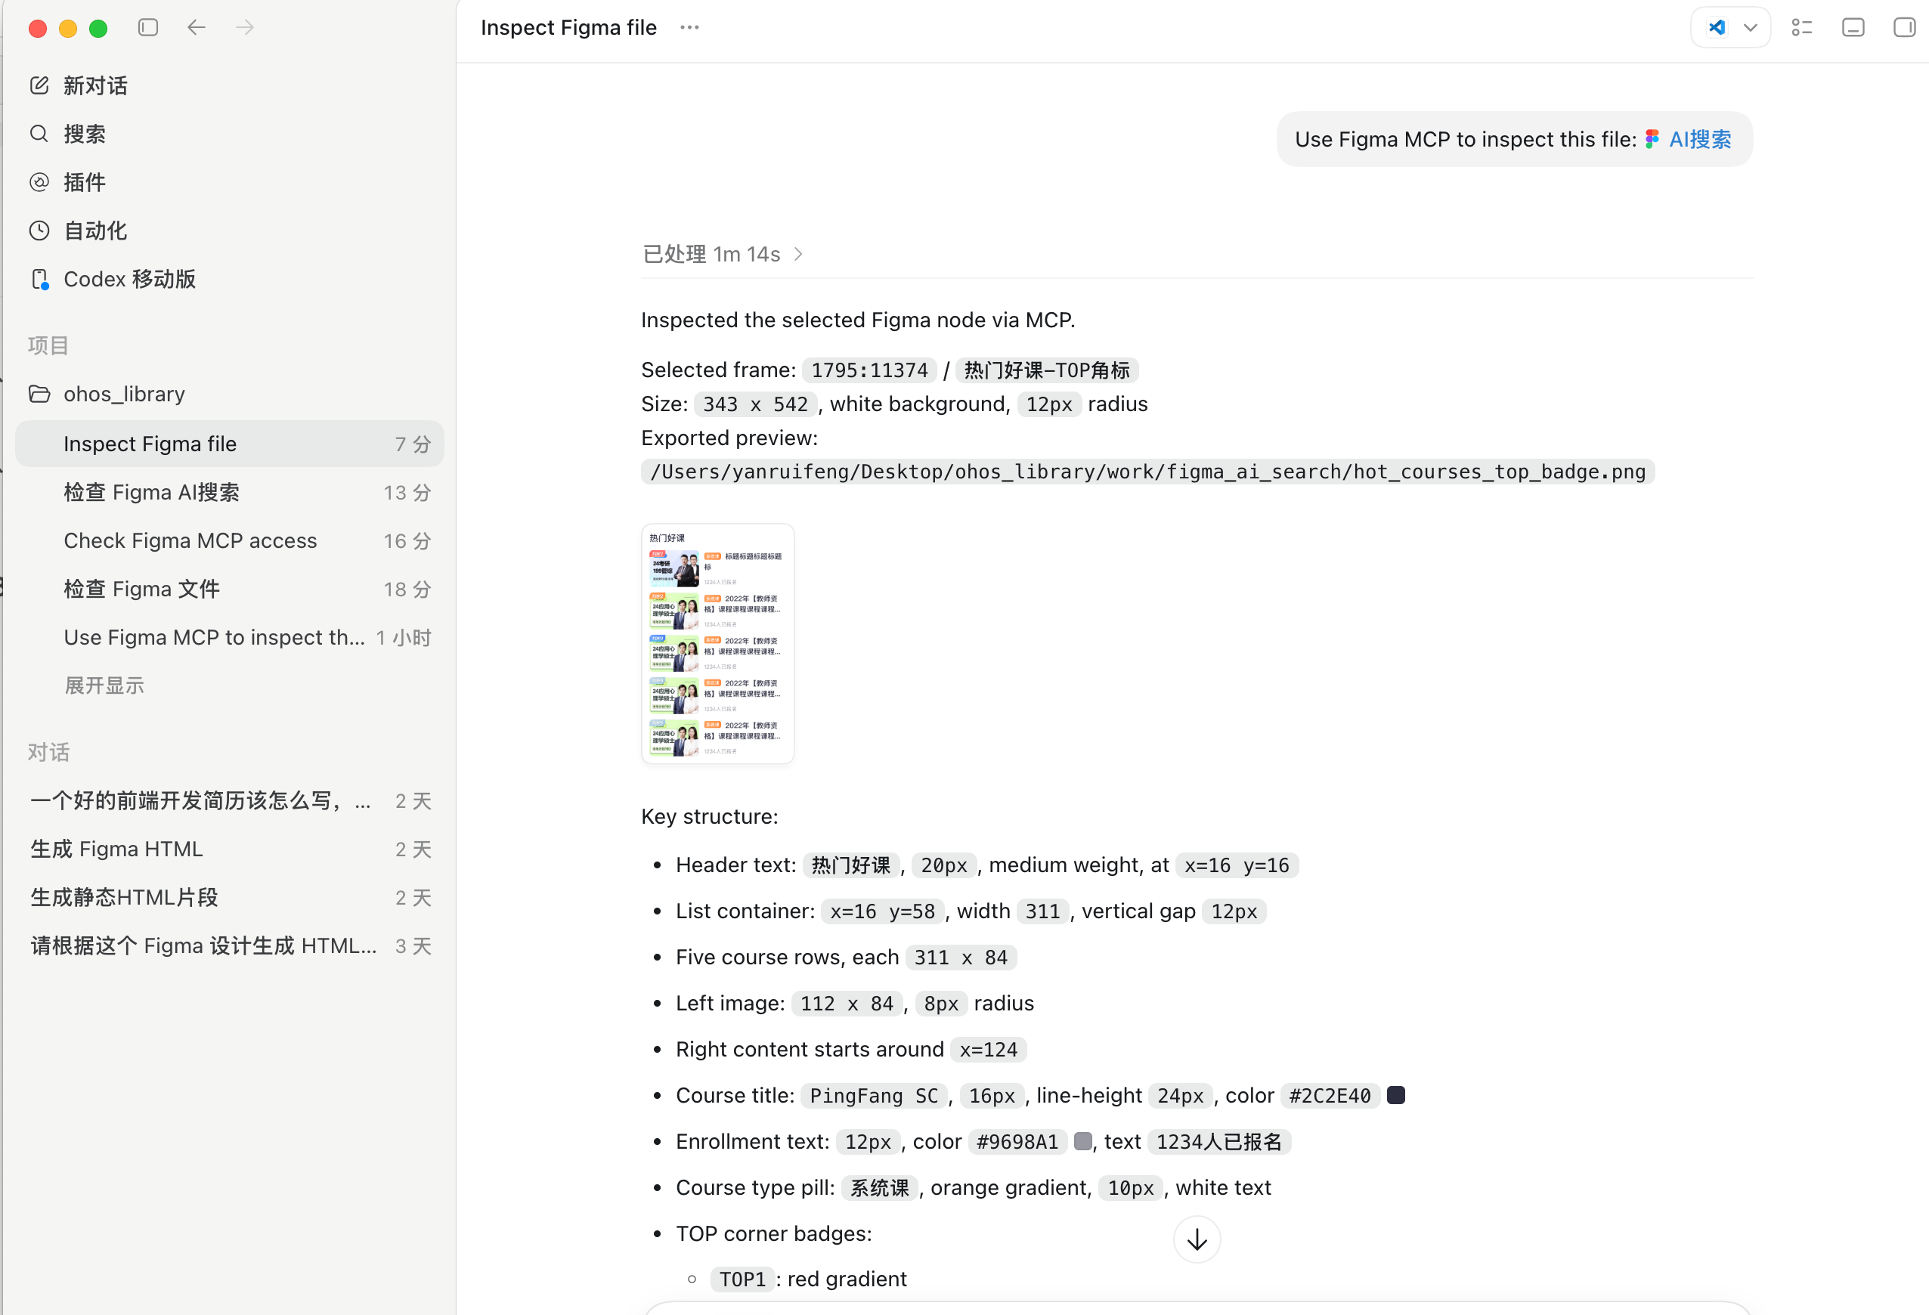
Task: Open the dropdown arrow next to VS Code
Action: click(1751, 27)
